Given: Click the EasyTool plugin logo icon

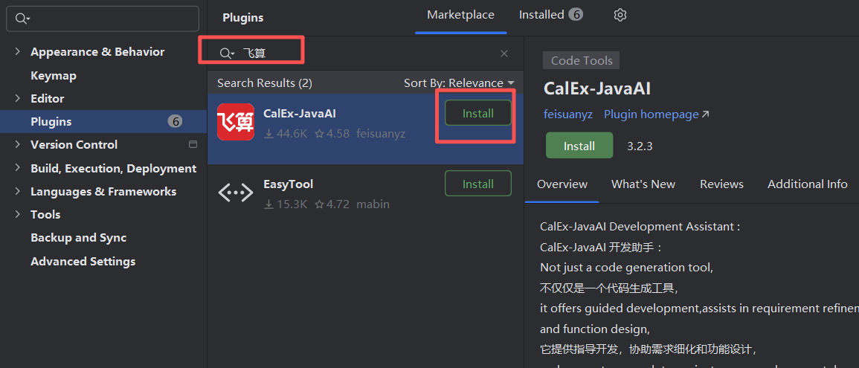Looking at the screenshot, I should coord(236,193).
